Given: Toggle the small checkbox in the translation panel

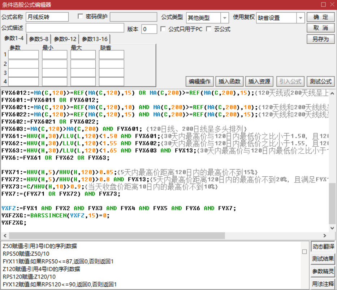Looking at the screenshot, I should pyautogui.click(x=304, y=251).
